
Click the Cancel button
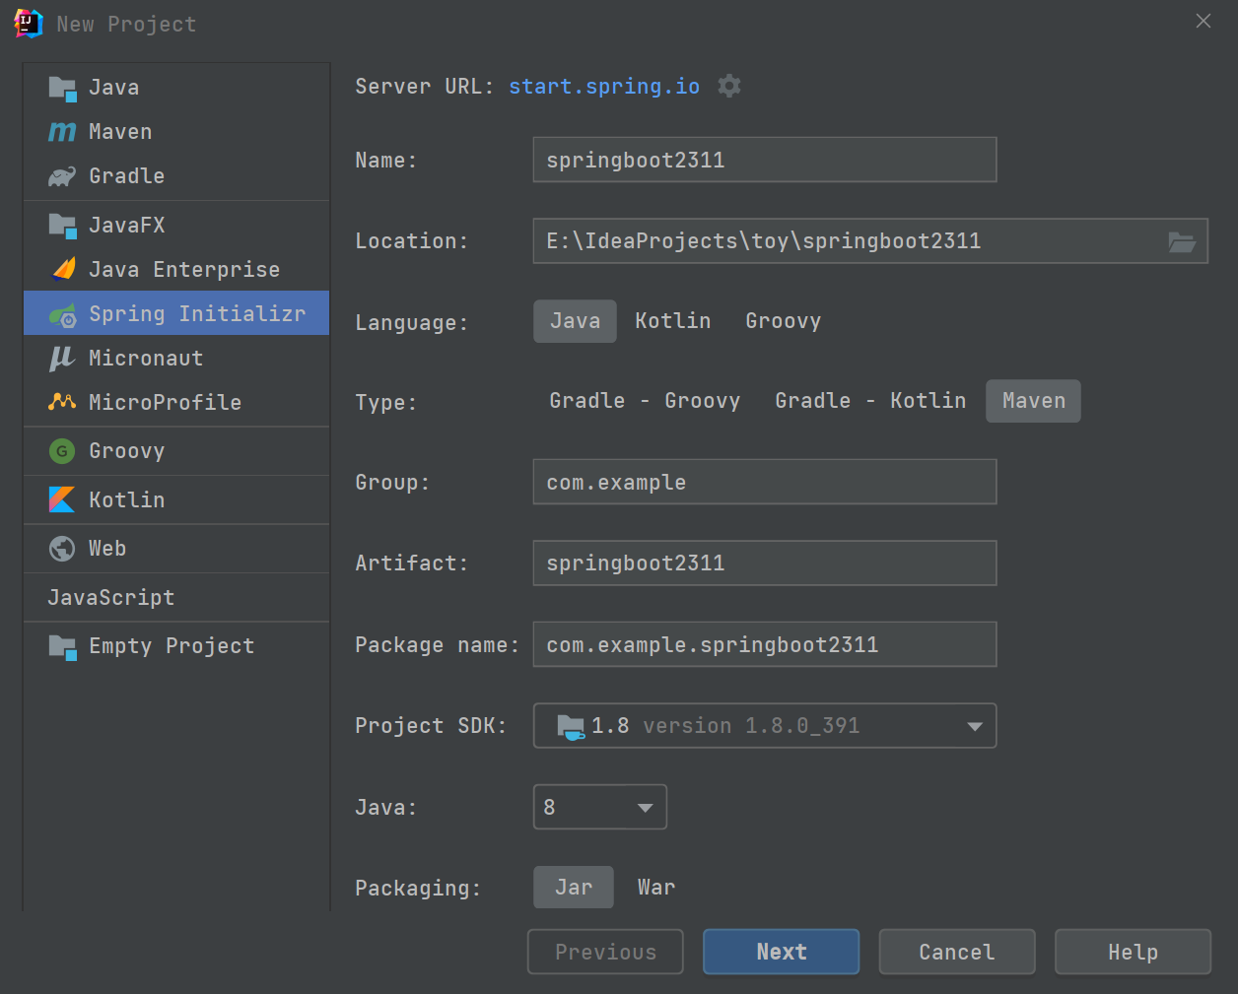point(957,952)
